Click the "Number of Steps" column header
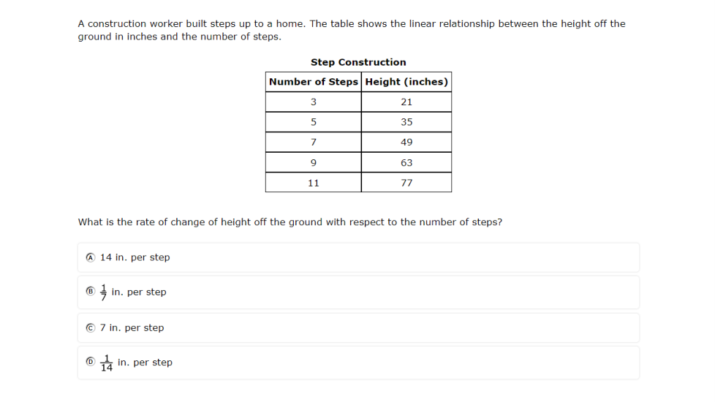 (x=314, y=82)
